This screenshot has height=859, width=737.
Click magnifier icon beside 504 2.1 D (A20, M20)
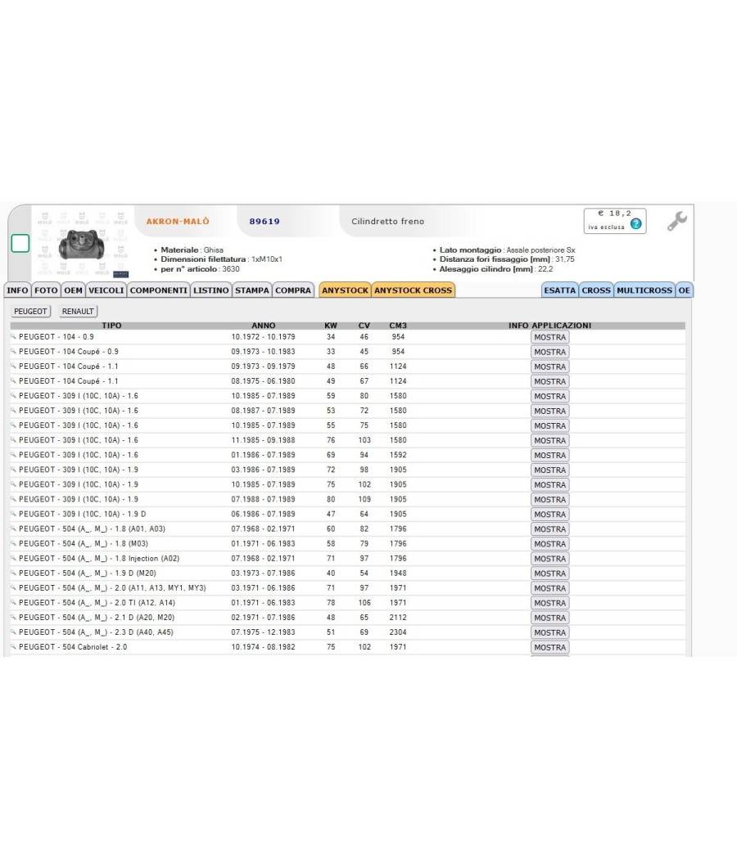tap(14, 618)
